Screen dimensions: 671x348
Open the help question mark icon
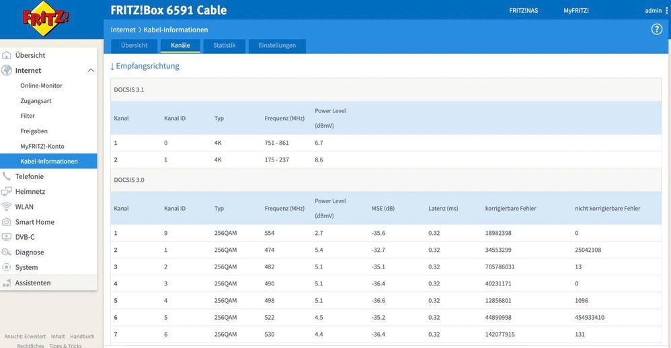(656, 30)
